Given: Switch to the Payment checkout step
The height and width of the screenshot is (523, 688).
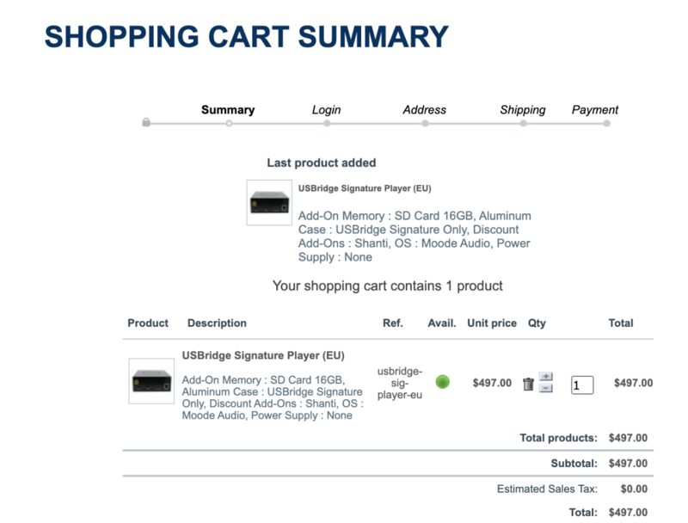Looking at the screenshot, I should tap(595, 110).
